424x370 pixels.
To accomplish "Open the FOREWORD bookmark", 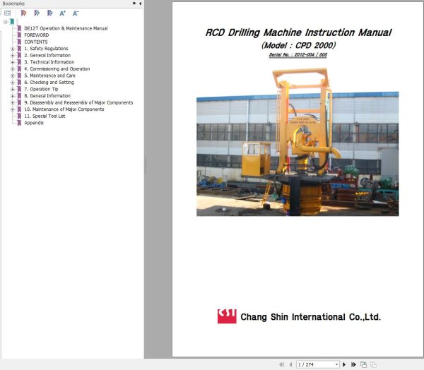I will [x=37, y=35].
